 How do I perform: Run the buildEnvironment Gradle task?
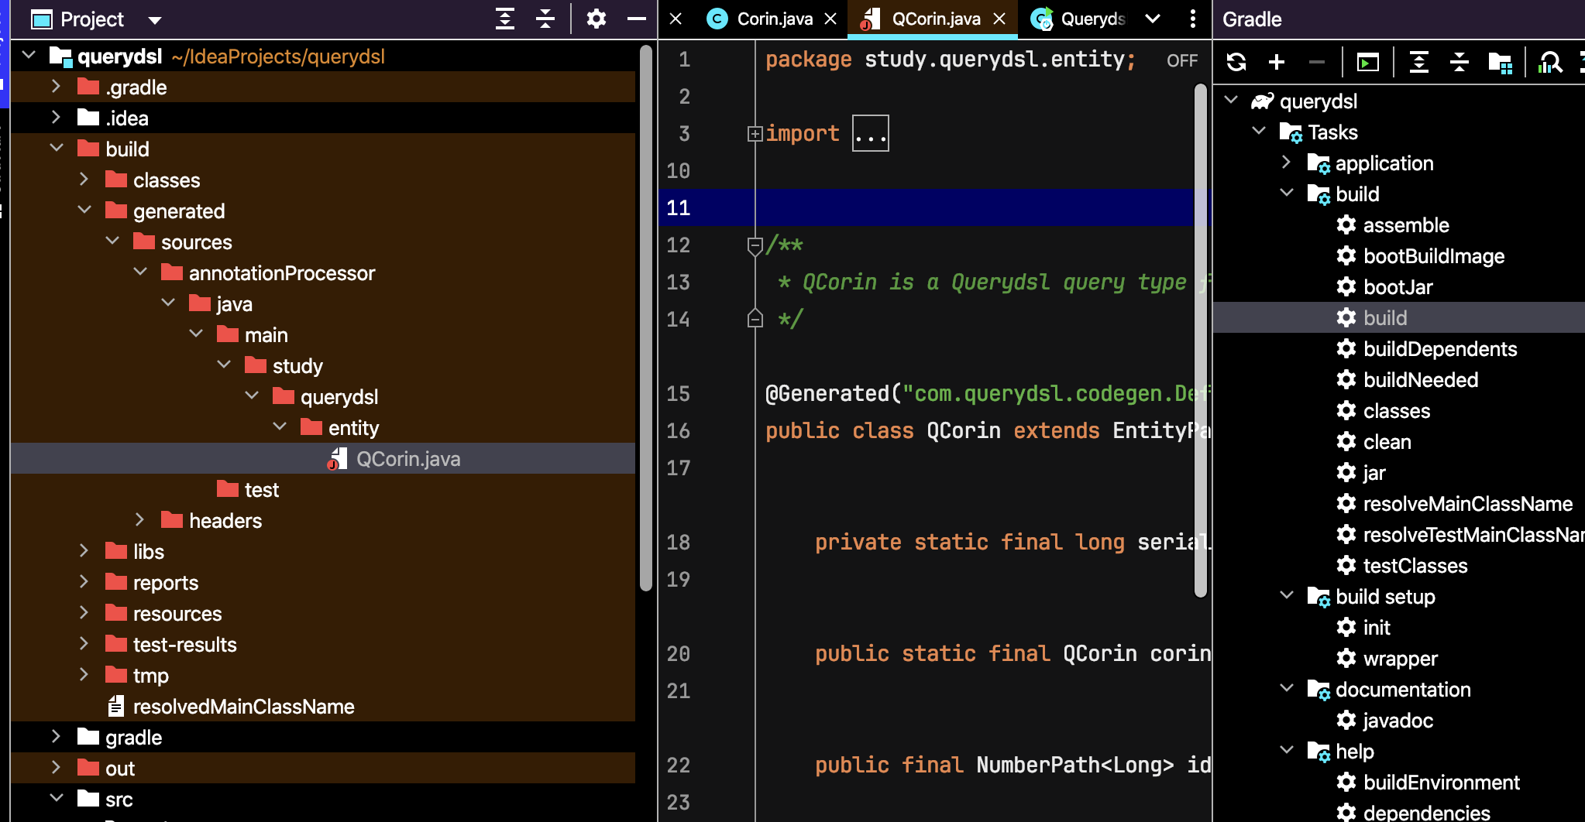1442,783
